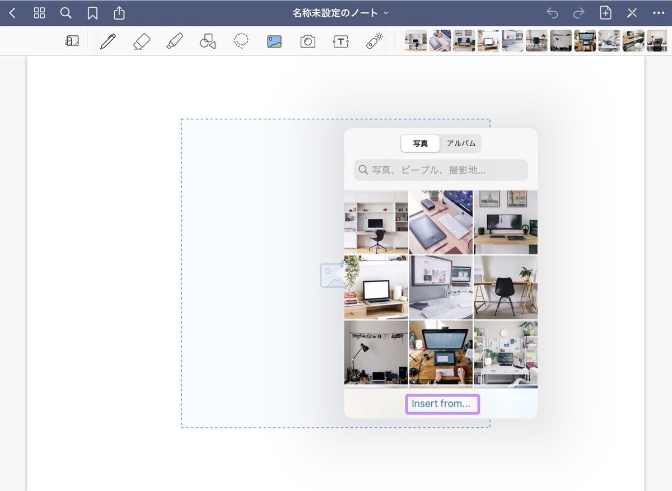The width and height of the screenshot is (672, 491).
Task: Toggle read-only mode with the crossed-pen icon
Action: coord(632,13)
